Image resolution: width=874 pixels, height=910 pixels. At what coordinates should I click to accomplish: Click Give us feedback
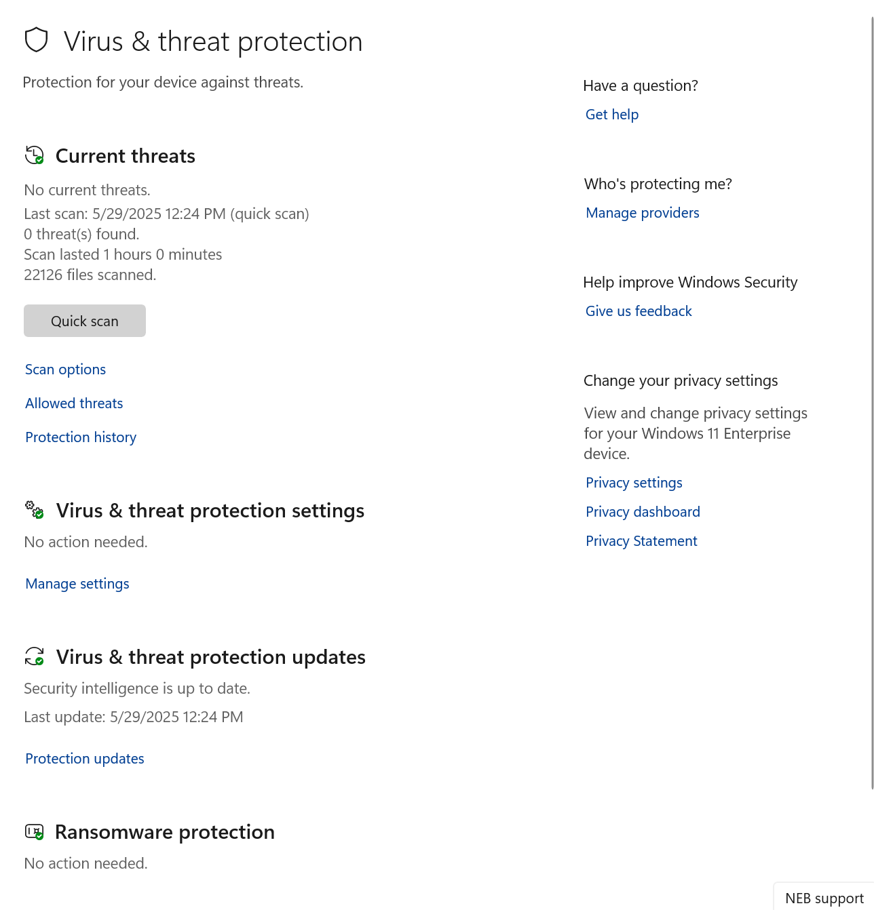click(x=639, y=311)
